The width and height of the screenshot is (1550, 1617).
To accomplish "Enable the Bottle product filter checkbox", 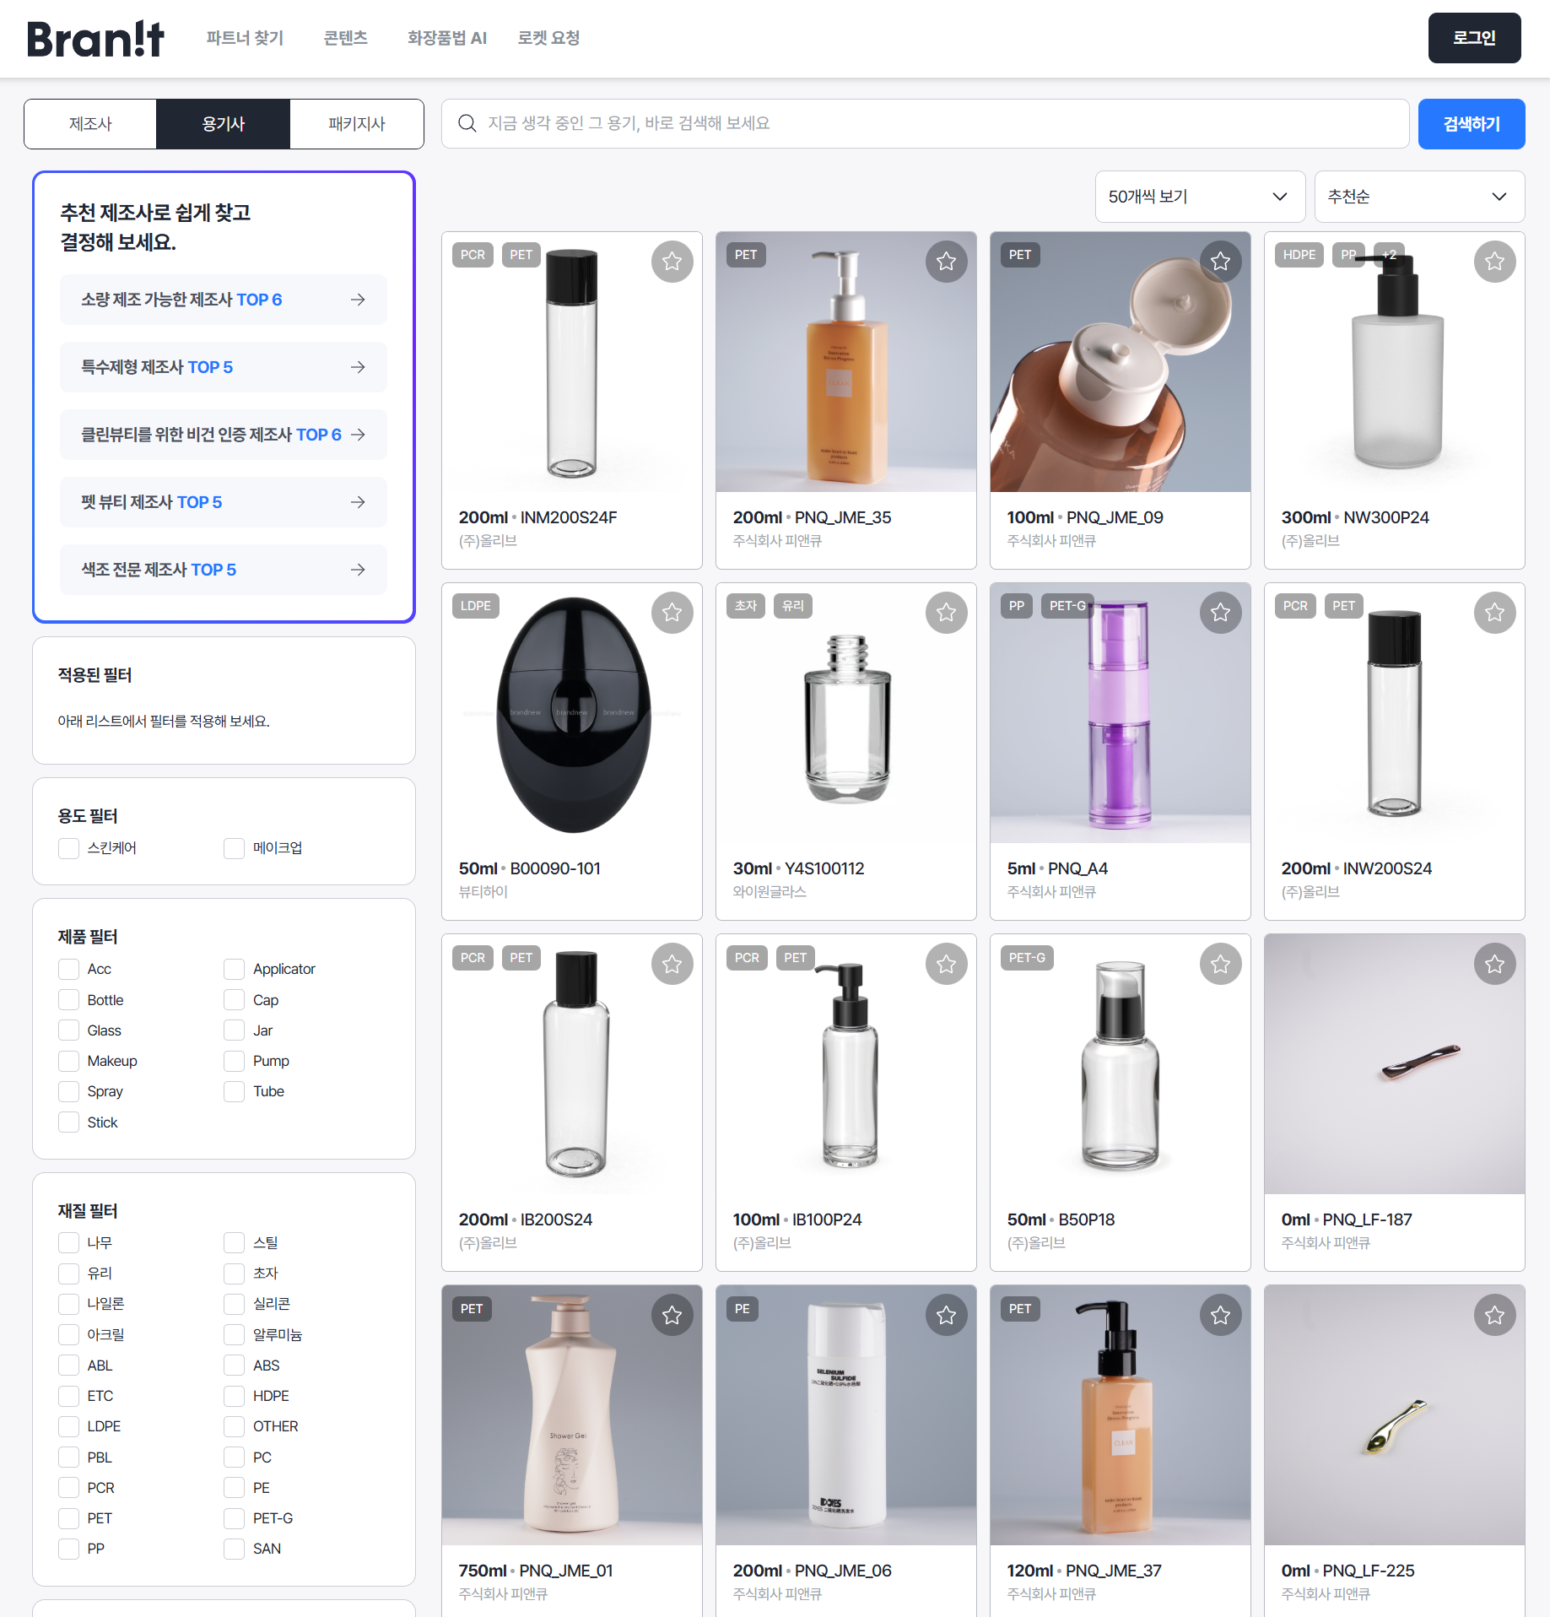I will [69, 1000].
